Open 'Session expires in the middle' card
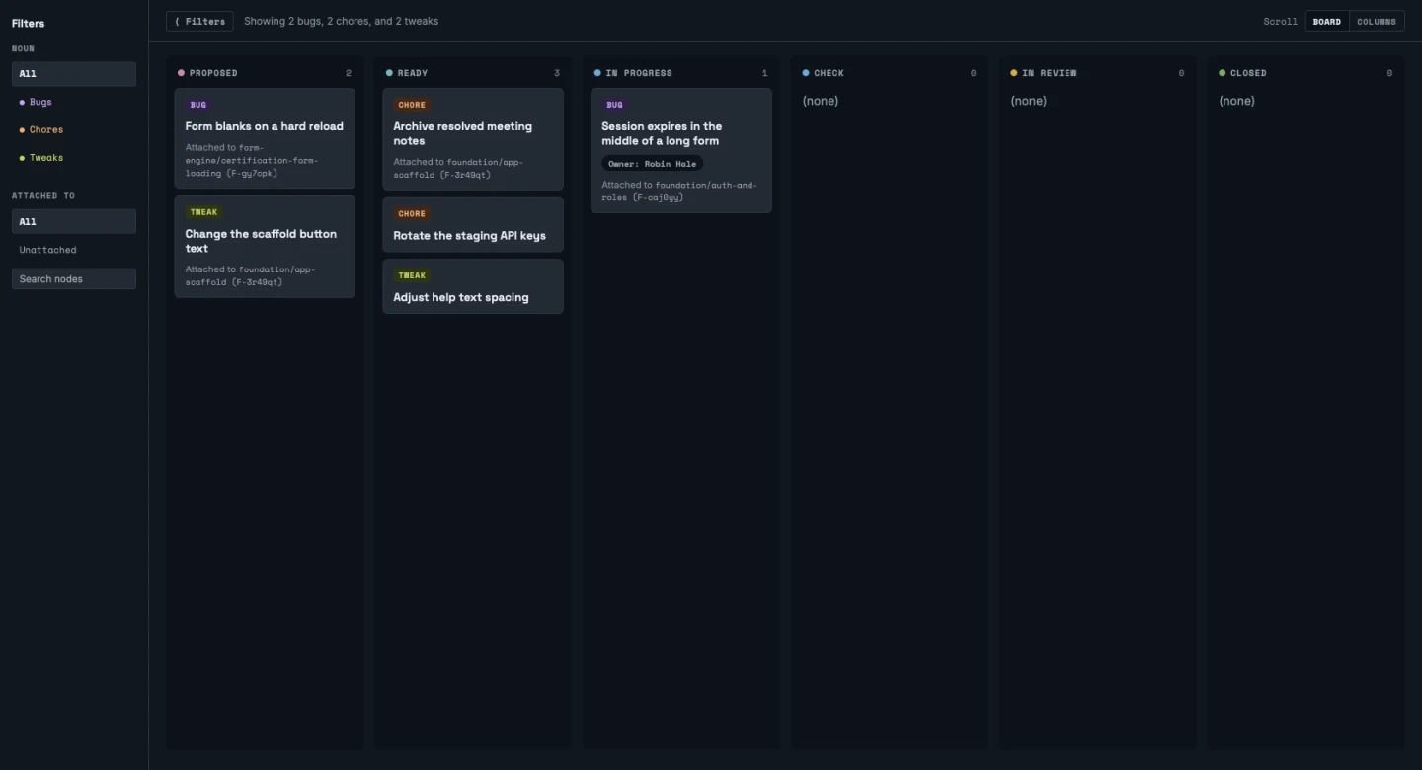1422x770 pixels. click(681, 150)
